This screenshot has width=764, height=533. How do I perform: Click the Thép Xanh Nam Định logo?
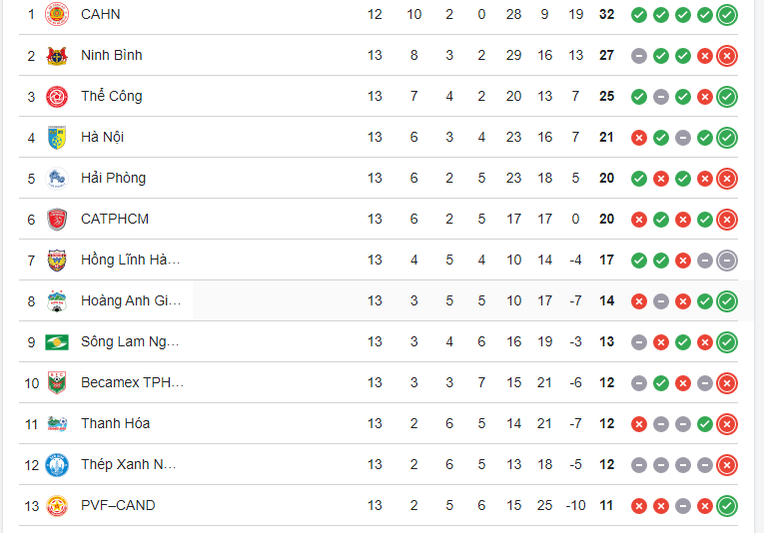tap(57, 464)
